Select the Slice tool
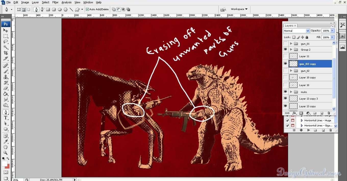347x181 pixels. [6, 59]
